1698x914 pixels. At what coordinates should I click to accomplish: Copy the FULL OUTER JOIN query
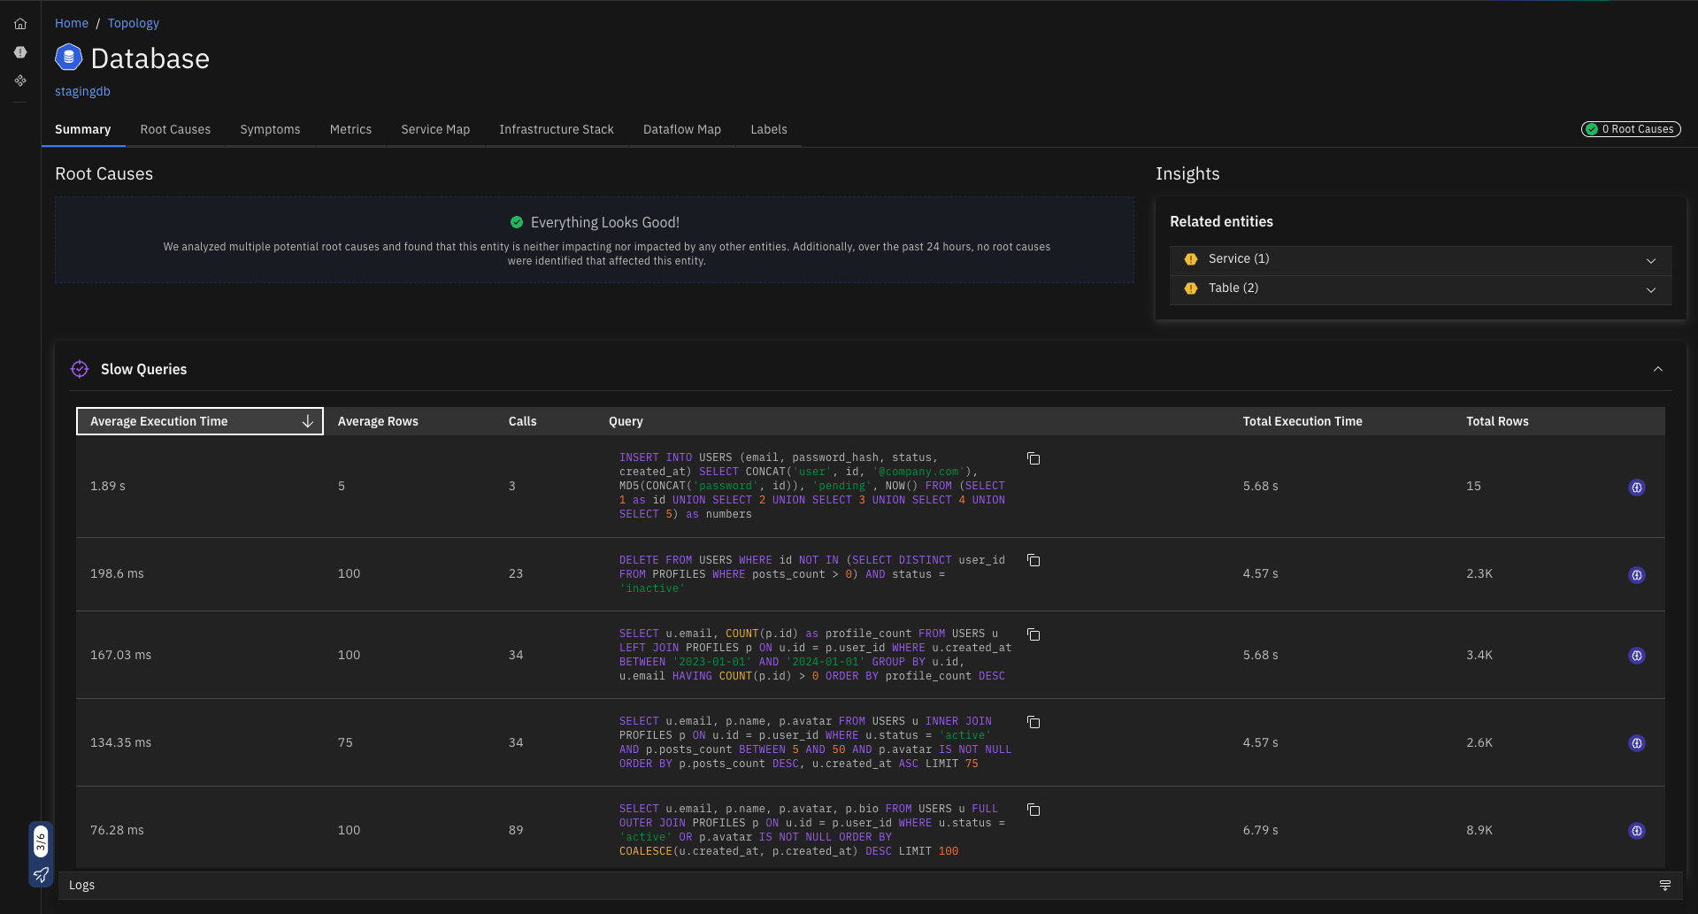1033,810
